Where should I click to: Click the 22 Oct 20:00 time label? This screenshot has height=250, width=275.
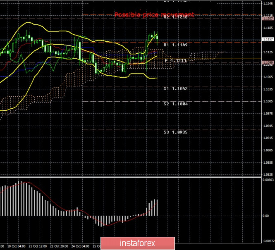(x=59, y=246)
